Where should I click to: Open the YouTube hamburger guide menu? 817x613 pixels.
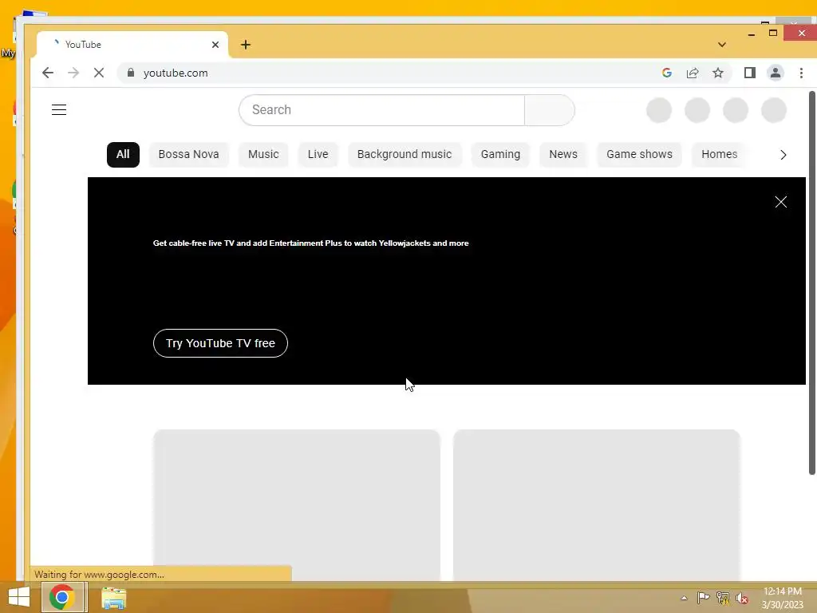click(59, 110)
